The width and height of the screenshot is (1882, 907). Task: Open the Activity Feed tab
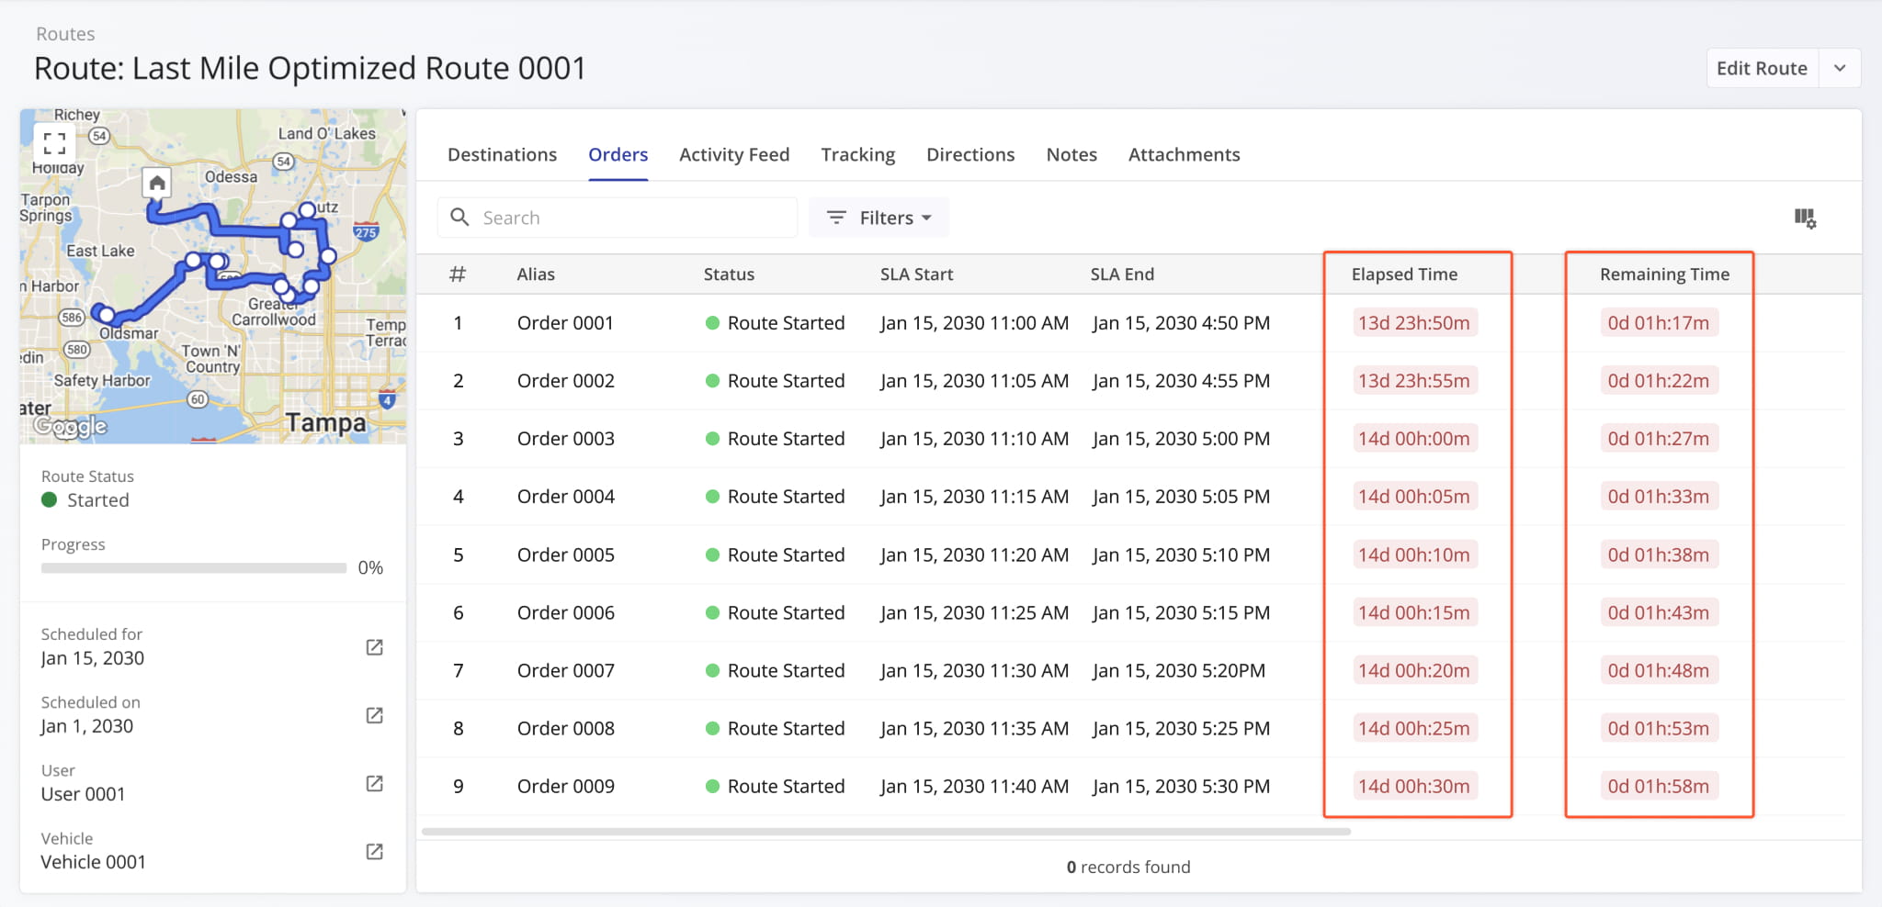(734, 154)
